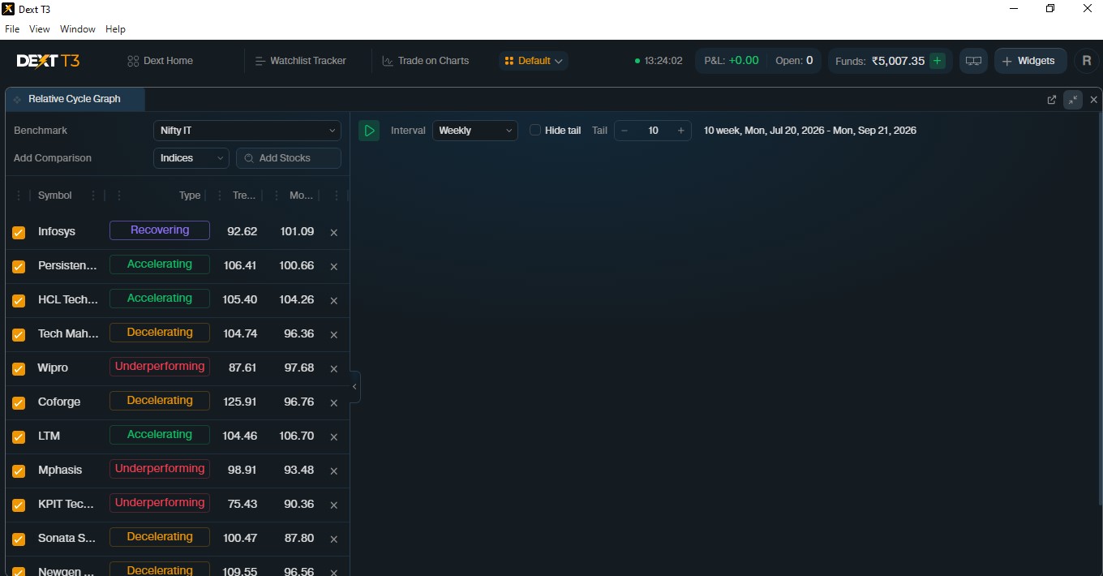
Task: Remove Wipro row with its X icon
Action: click(333, 369)
